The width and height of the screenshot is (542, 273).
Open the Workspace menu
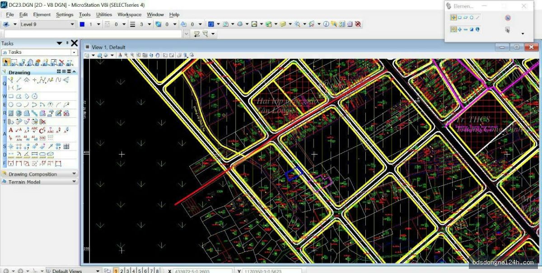(x=130, y=14)
